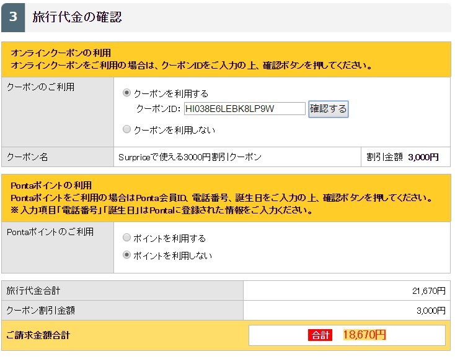Screen dimensions: 455x357
Task: Select the クーポンを利用する radio button
Action: 127,93
